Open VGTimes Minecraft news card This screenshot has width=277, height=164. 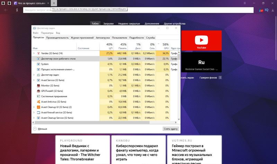point(194,150)
